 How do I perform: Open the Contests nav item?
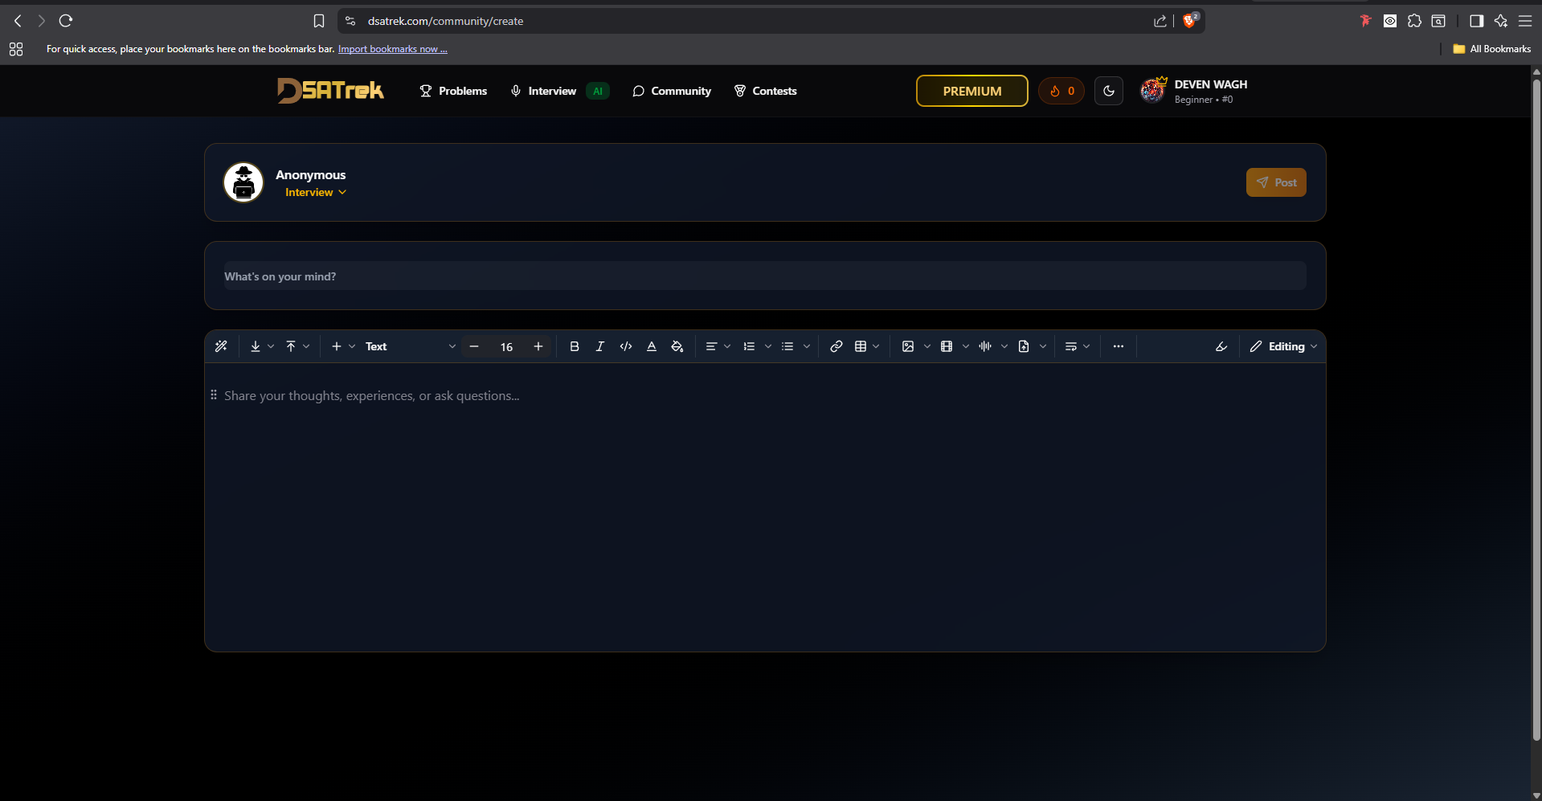point(765,91)
